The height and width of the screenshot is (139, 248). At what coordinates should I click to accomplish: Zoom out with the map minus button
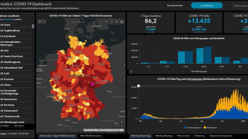[122, 126]
